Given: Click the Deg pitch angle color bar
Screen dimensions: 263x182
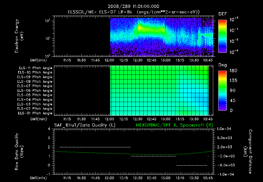Looking at the screenshot, I should [223, 90].
